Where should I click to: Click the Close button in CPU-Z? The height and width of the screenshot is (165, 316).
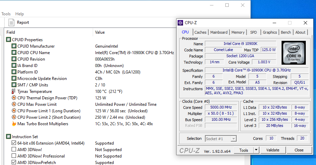299,150
